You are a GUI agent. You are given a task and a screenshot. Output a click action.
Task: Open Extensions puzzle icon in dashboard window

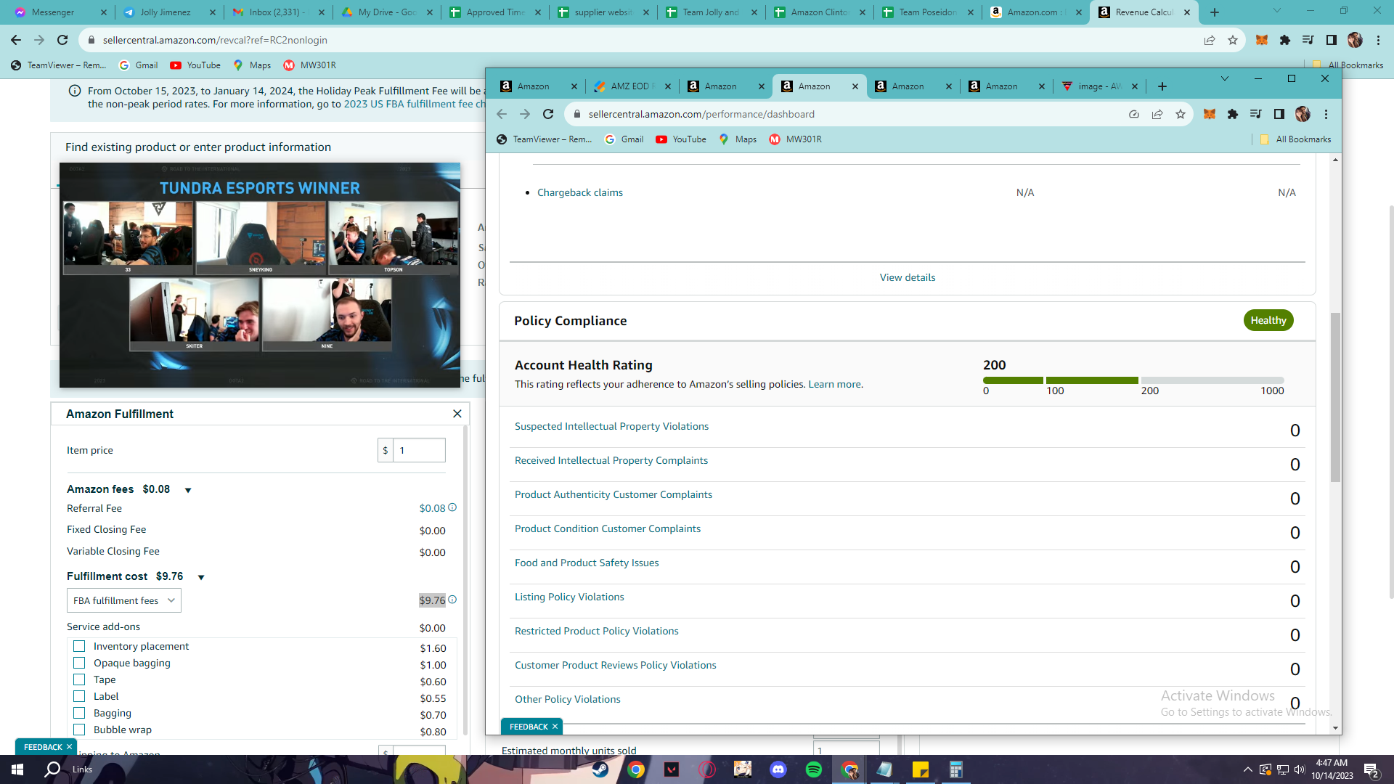[x=1233, y=114]
